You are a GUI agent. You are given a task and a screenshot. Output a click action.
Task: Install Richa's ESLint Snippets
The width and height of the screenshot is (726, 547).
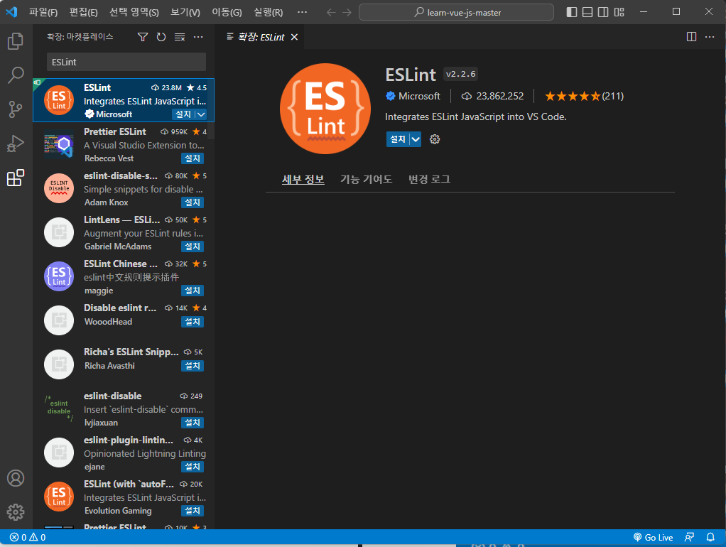click(x=192, y=366)
